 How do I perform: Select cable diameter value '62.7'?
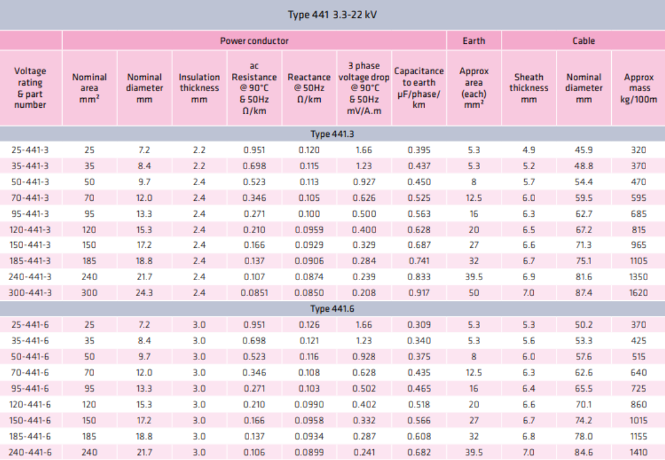click(584, 214)
